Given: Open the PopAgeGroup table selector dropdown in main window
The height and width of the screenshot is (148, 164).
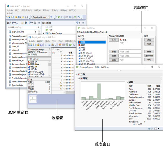Looking at the screenshot, I should coord(41,17).
